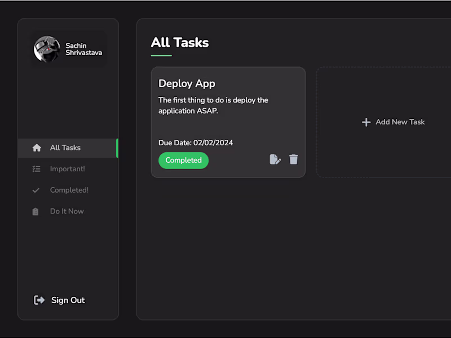
Task: Open the Do It Now label
Action: tap(67, 211)
